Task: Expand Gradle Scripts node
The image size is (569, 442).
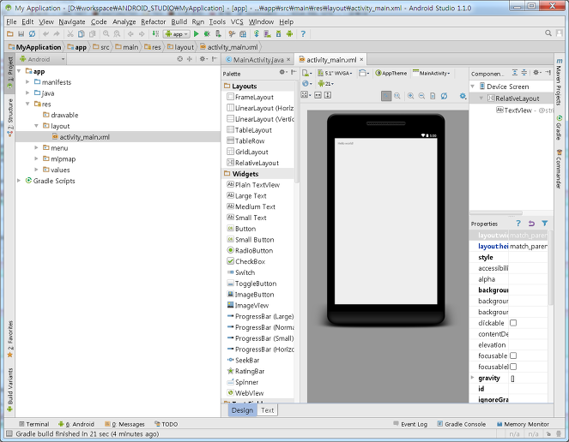Action: 19,181
